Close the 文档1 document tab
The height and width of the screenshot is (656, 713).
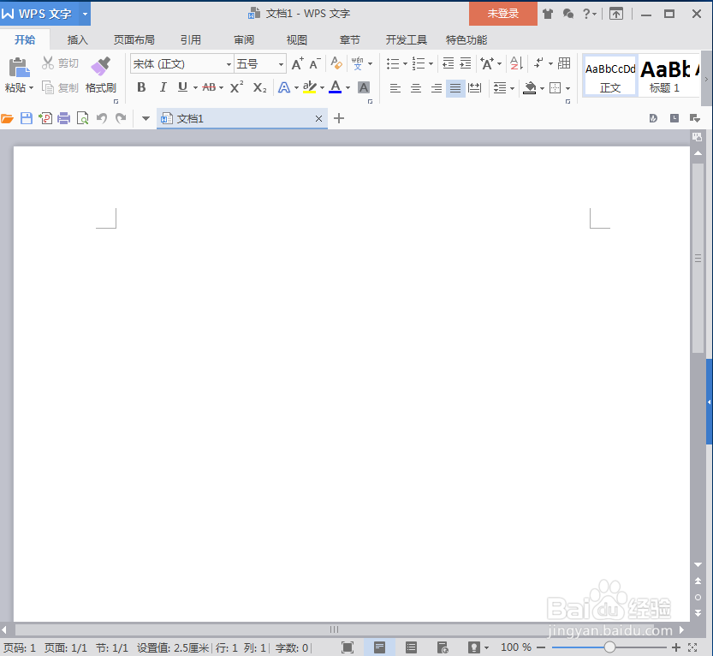318,119
